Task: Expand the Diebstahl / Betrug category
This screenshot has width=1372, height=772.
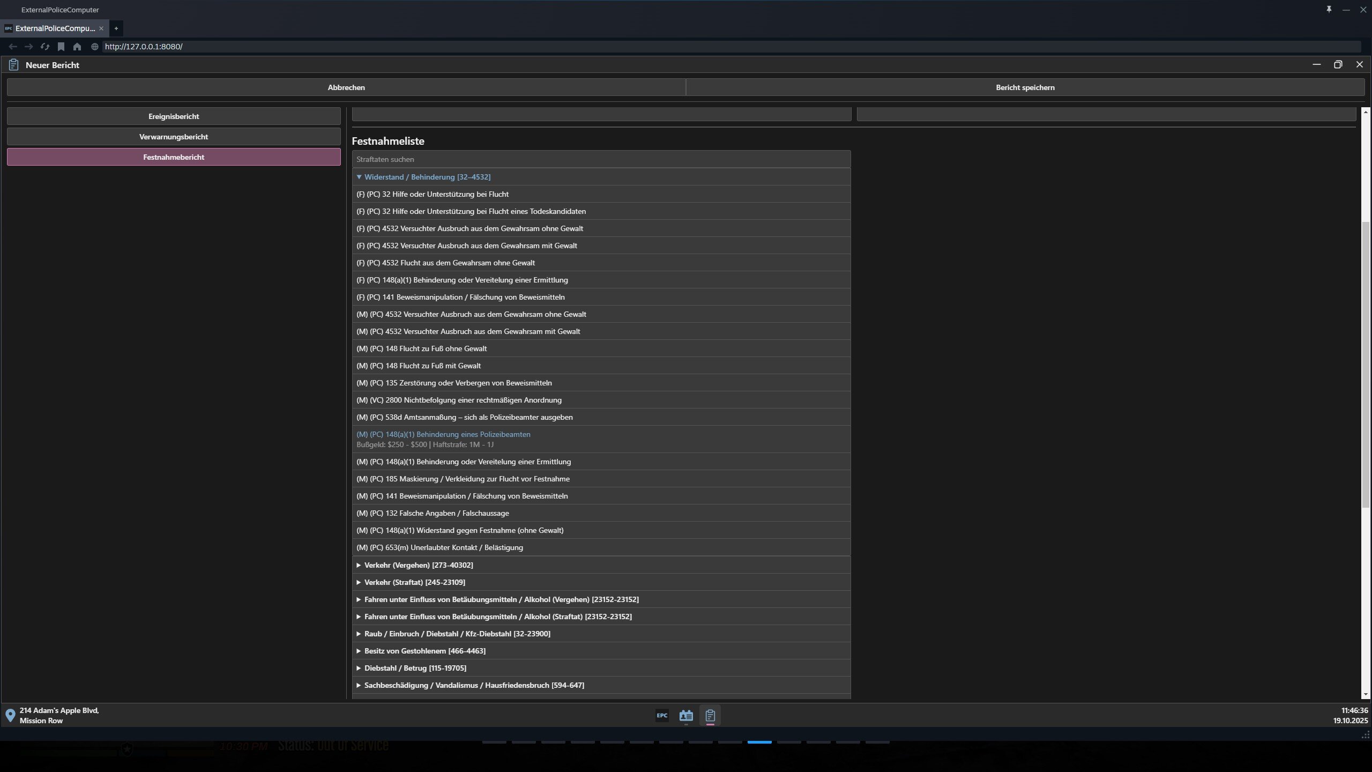Action: [415, 668]
